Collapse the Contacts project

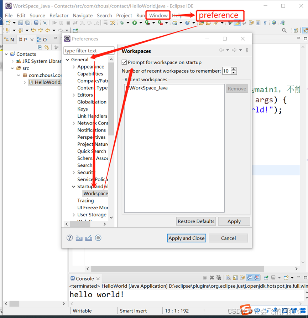pos(6,54)
